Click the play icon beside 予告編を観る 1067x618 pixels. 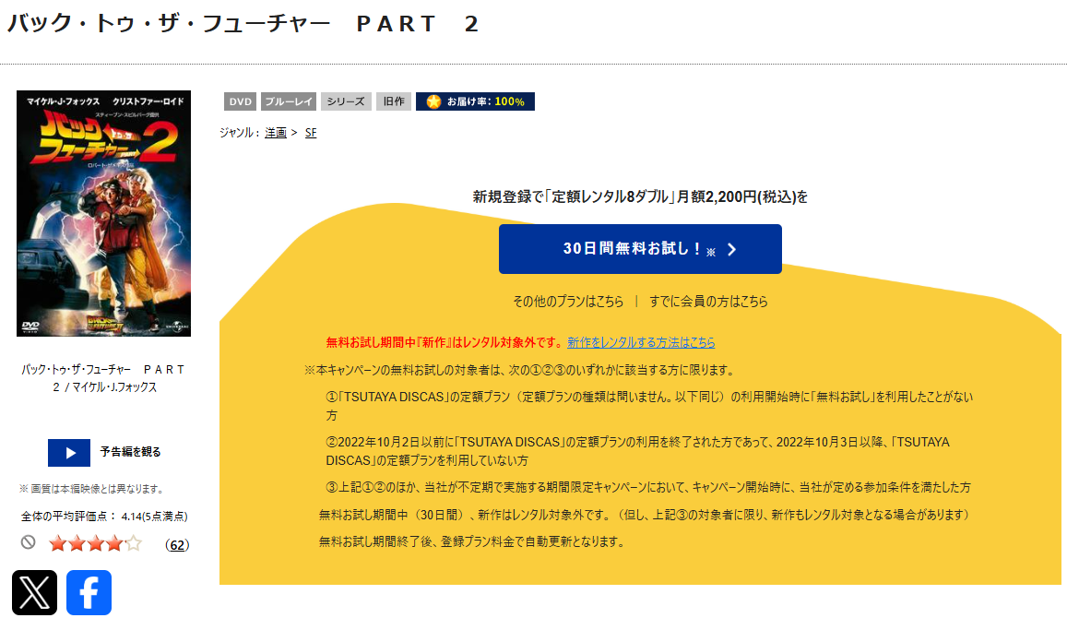pyautogui.click(x=69, y=452)
